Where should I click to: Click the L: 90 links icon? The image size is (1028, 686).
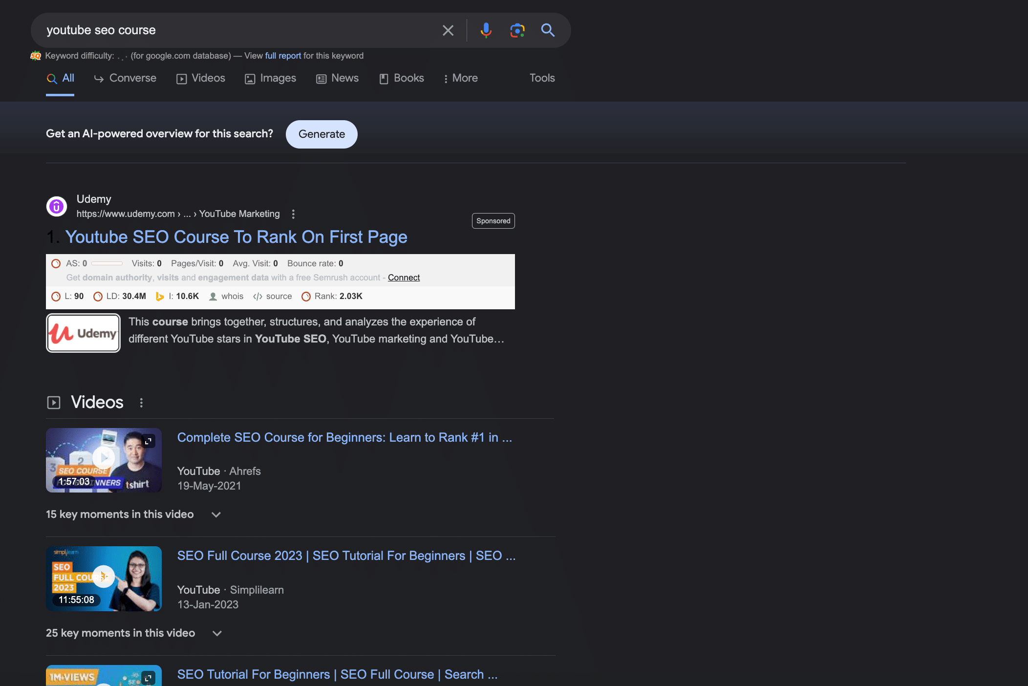tap(56, 297)
